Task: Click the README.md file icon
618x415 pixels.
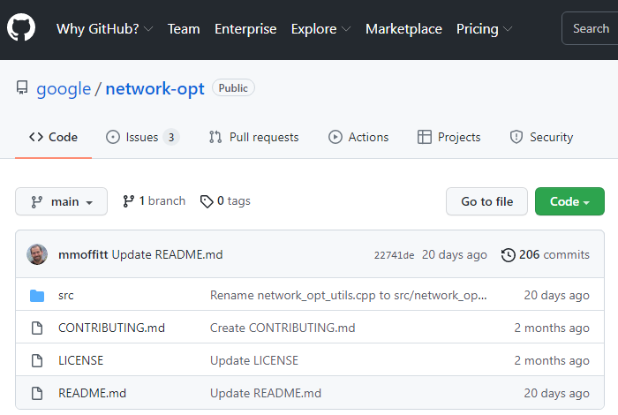Action: tap(37, 393)
